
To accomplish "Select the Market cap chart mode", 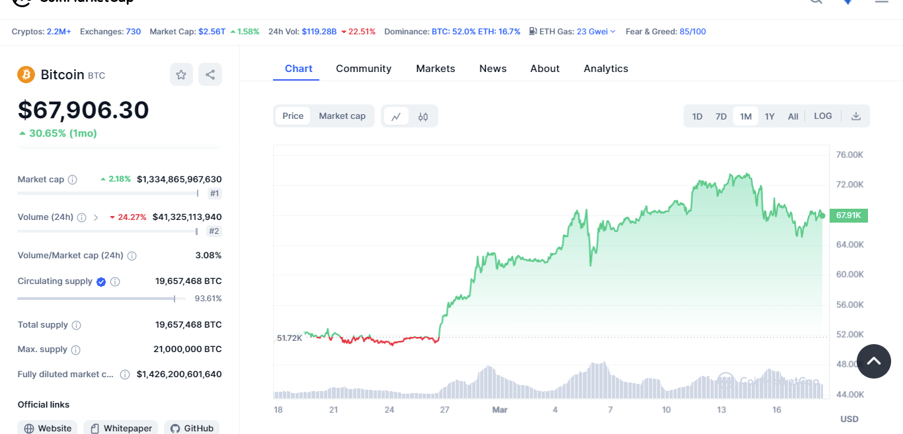I will click(342, 116).
